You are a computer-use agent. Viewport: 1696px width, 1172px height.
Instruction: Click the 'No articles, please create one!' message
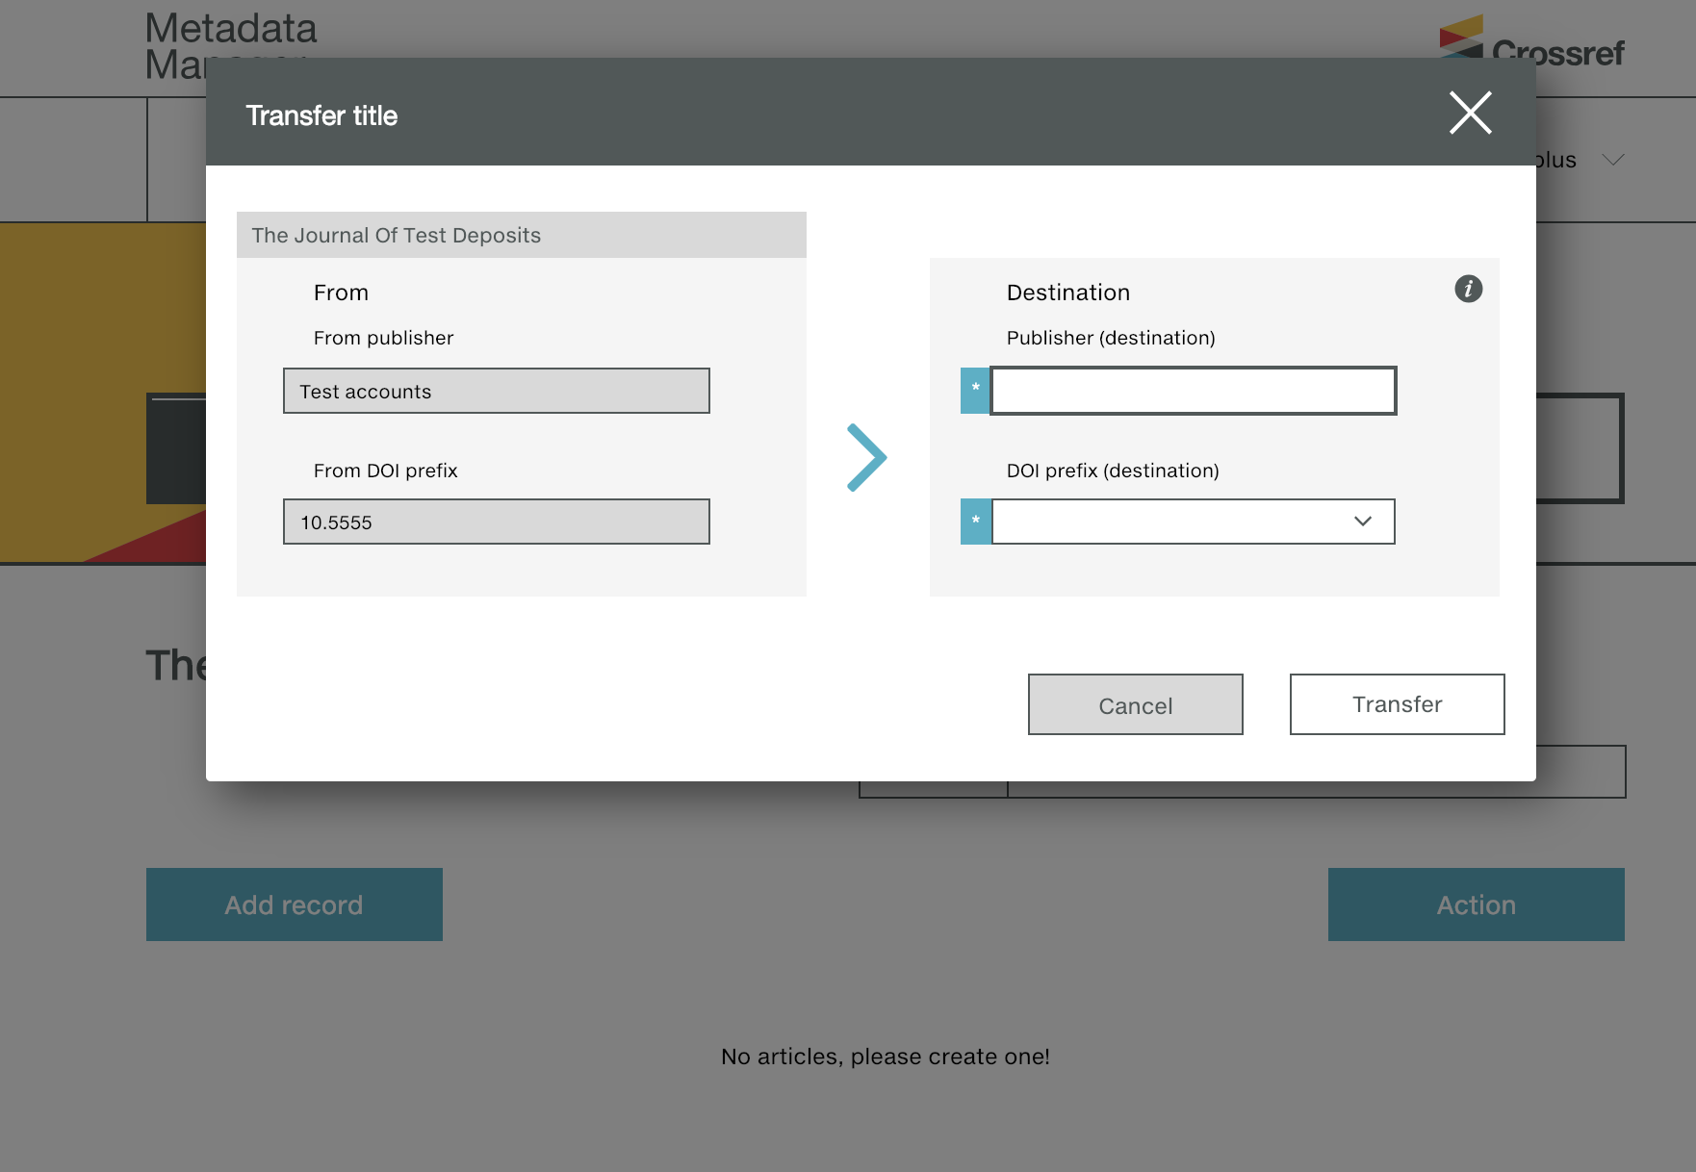[885, 1057]
